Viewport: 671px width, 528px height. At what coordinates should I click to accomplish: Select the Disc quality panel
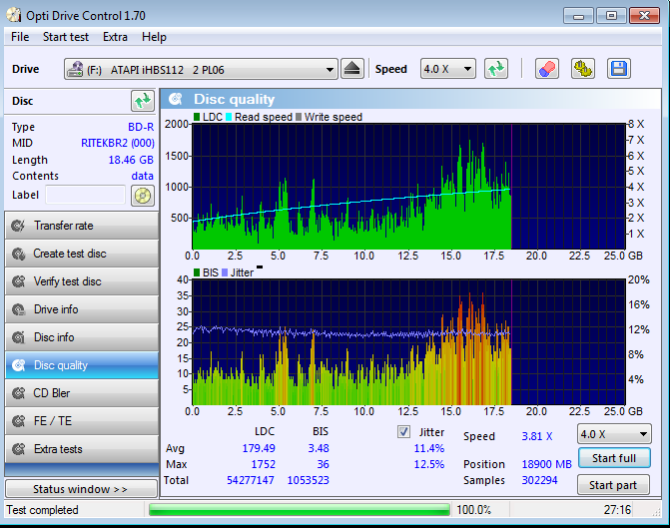point(82,365)
